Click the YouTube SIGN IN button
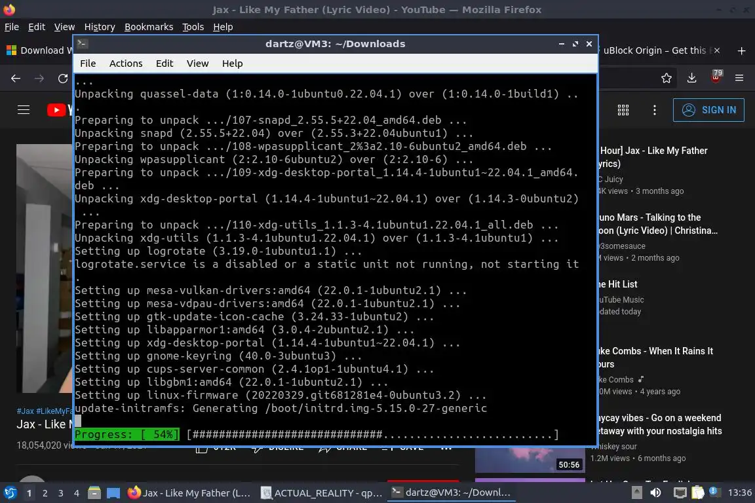The height and width of the screenshot is (503, 755). click(x=708, y=110)
